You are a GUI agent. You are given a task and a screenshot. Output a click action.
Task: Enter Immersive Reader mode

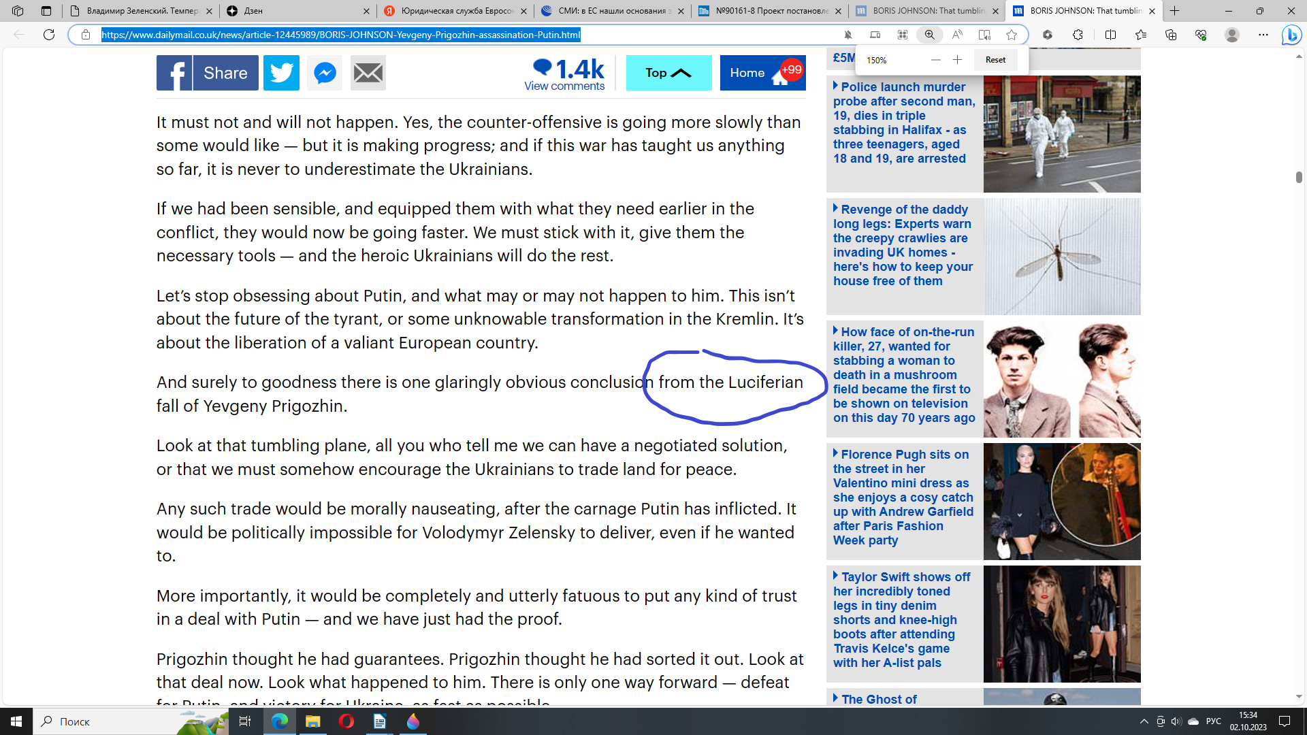(x=984, y=35)
